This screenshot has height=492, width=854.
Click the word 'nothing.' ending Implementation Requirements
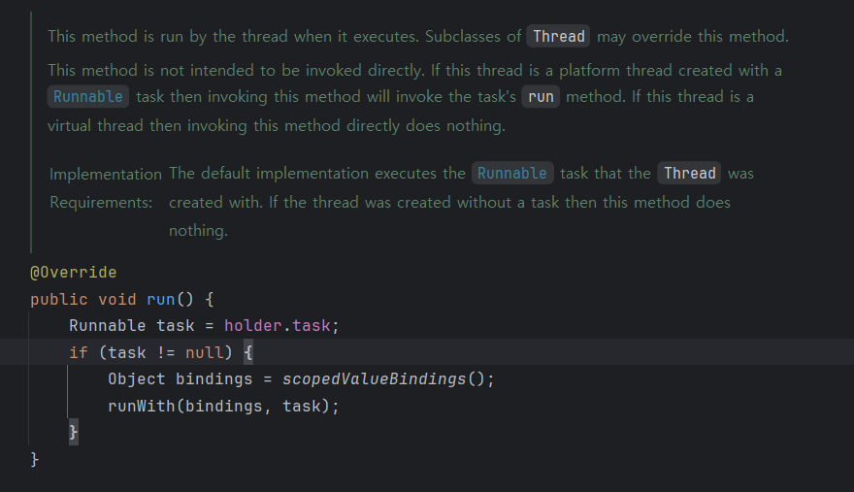coord(198,230)
